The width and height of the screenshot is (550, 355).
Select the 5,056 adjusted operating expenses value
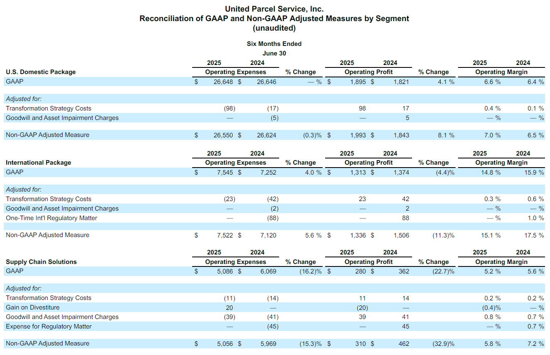click(226, 343)
